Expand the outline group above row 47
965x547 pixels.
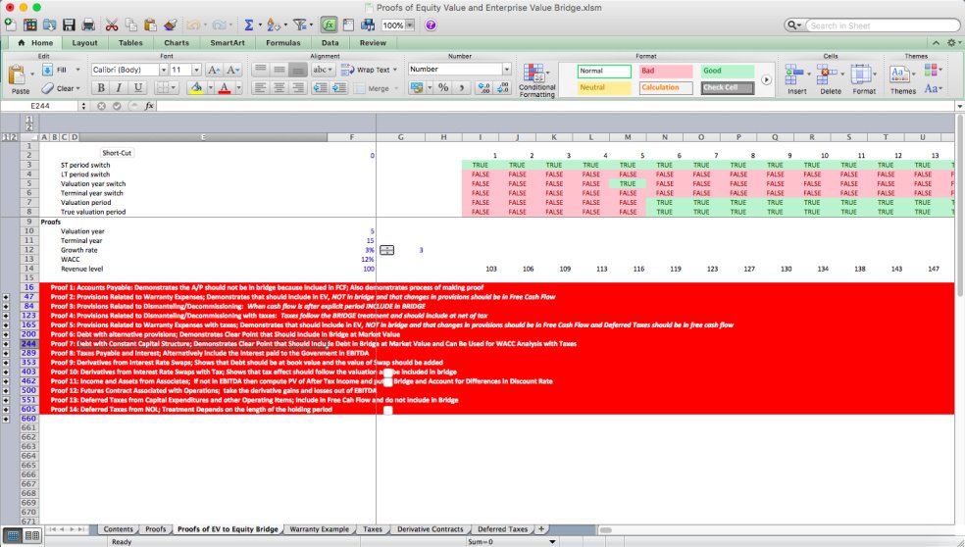(x=7, y=296)
